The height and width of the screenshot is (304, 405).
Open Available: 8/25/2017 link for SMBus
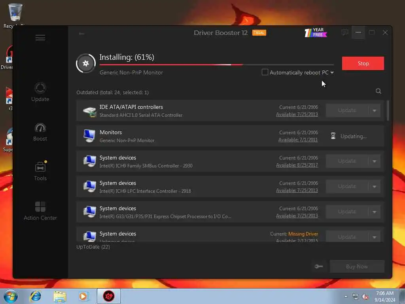point(297,165)
